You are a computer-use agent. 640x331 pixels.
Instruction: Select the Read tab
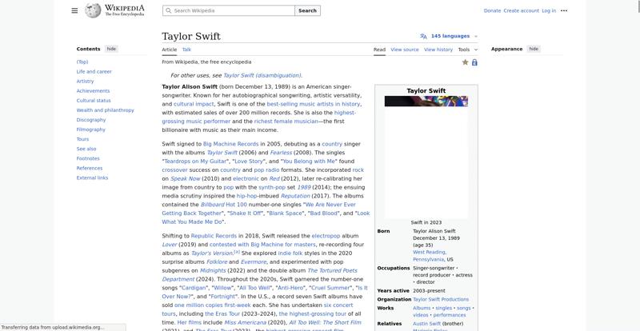point(379,50)
